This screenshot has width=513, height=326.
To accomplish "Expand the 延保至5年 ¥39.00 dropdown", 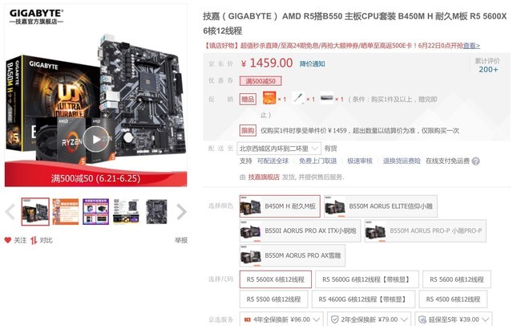I will click(453, 319).
